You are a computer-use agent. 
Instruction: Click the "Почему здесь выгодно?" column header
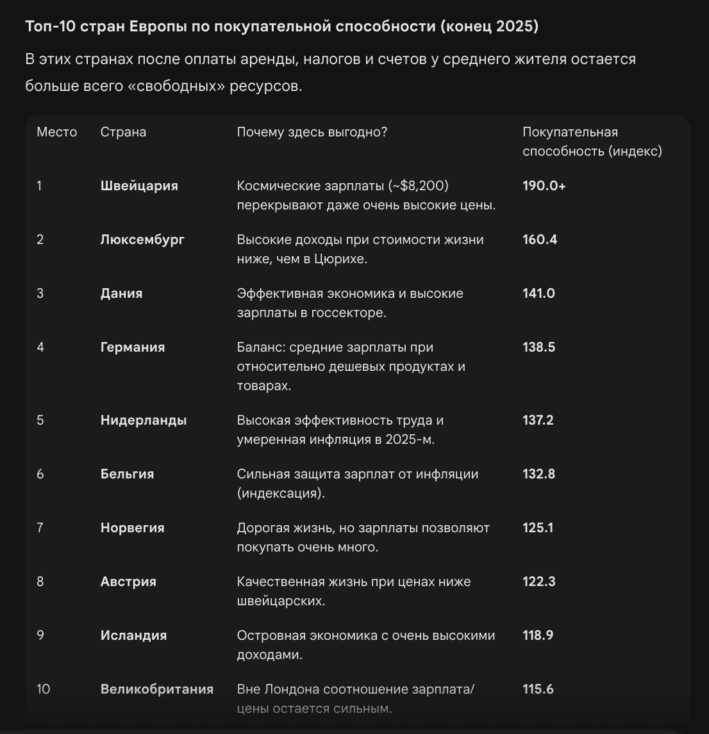click(x=312, y=132)
